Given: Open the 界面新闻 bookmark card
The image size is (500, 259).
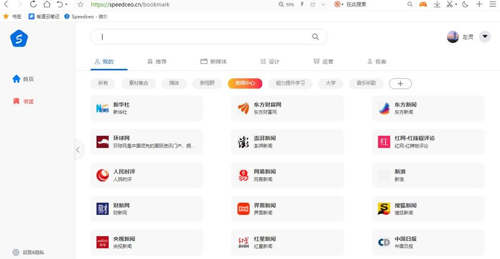Looking at the screenshot, I should coord(287,209).
